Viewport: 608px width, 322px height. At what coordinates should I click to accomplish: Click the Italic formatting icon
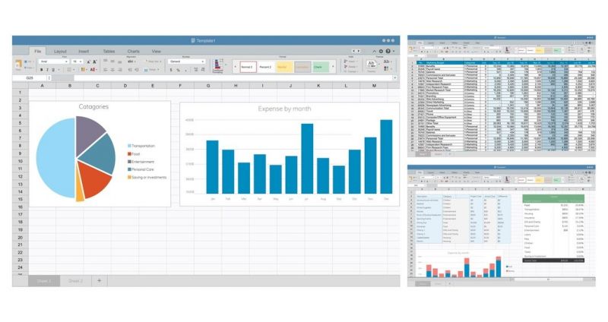pyautogui.click(x=47, y=70)
